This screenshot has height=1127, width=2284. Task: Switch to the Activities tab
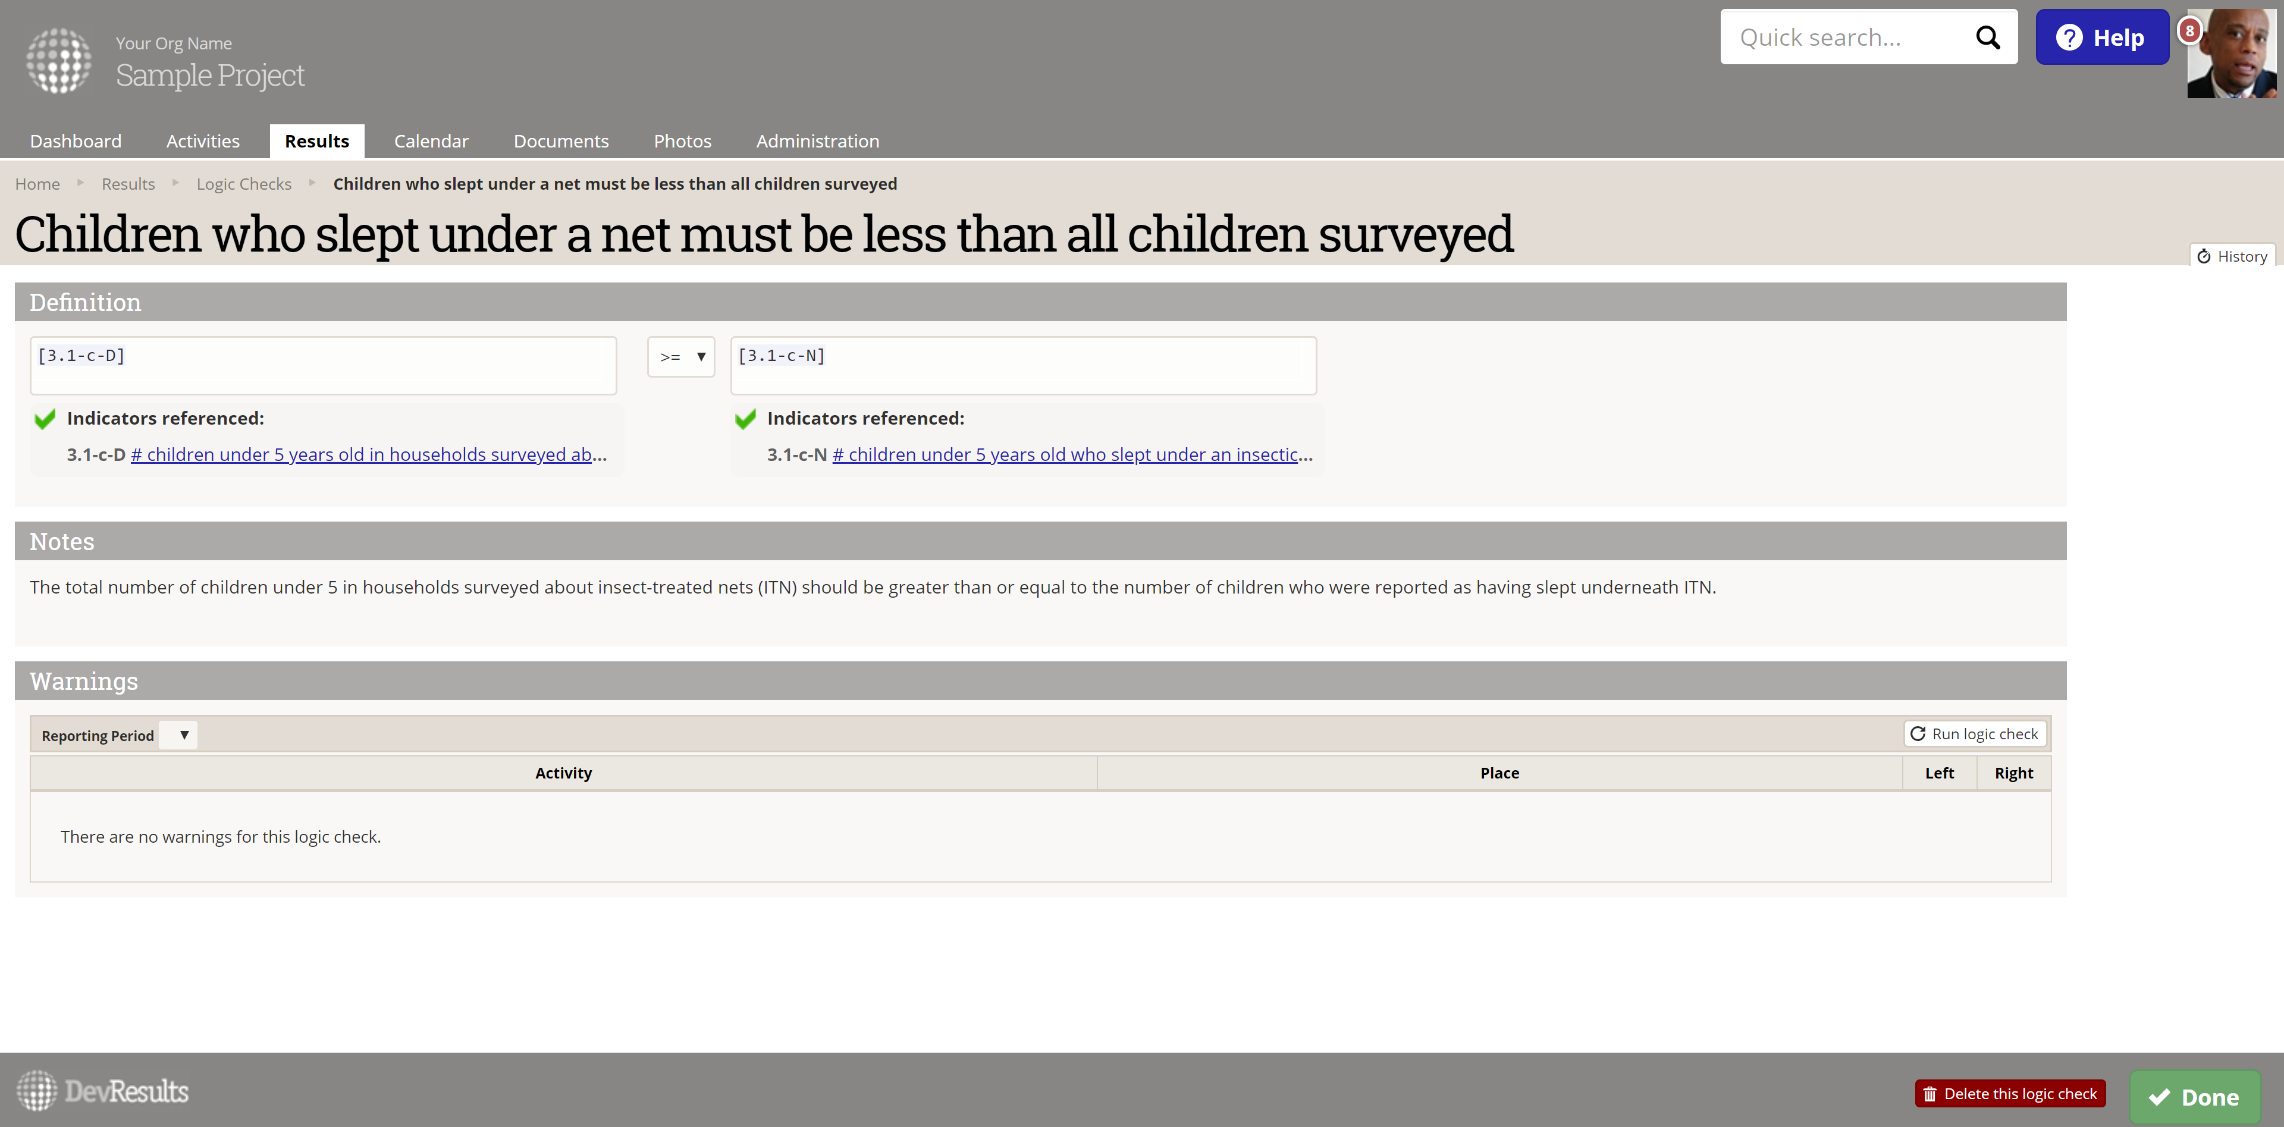203,141
